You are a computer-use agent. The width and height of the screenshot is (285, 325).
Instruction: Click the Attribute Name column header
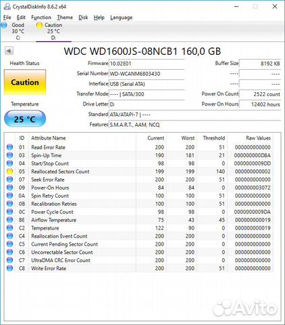click(x=82, y=138)
